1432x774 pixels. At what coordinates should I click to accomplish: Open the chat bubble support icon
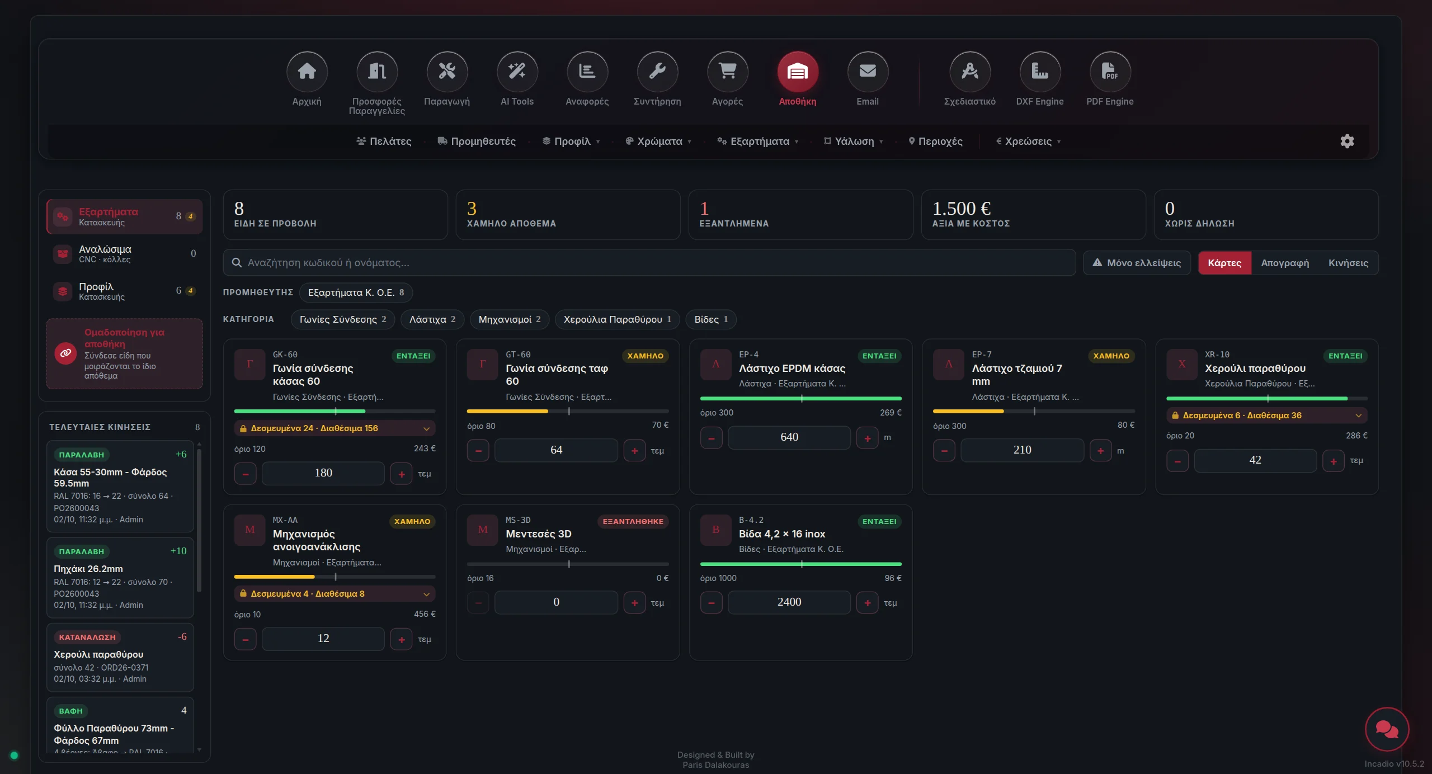coord(1387,729)
